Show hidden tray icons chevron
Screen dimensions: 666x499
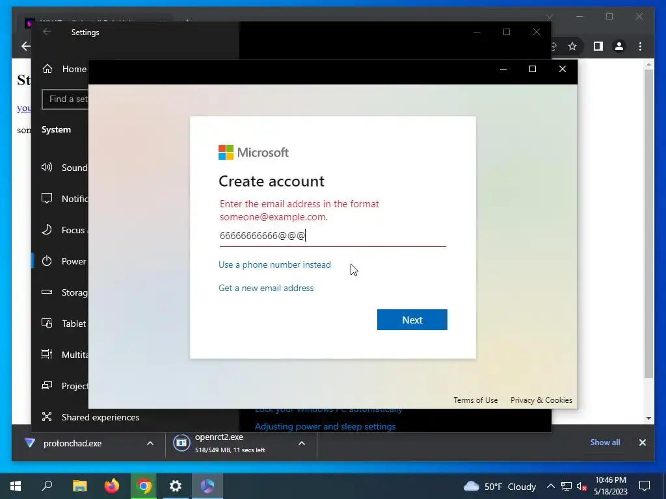pos(550,486)
